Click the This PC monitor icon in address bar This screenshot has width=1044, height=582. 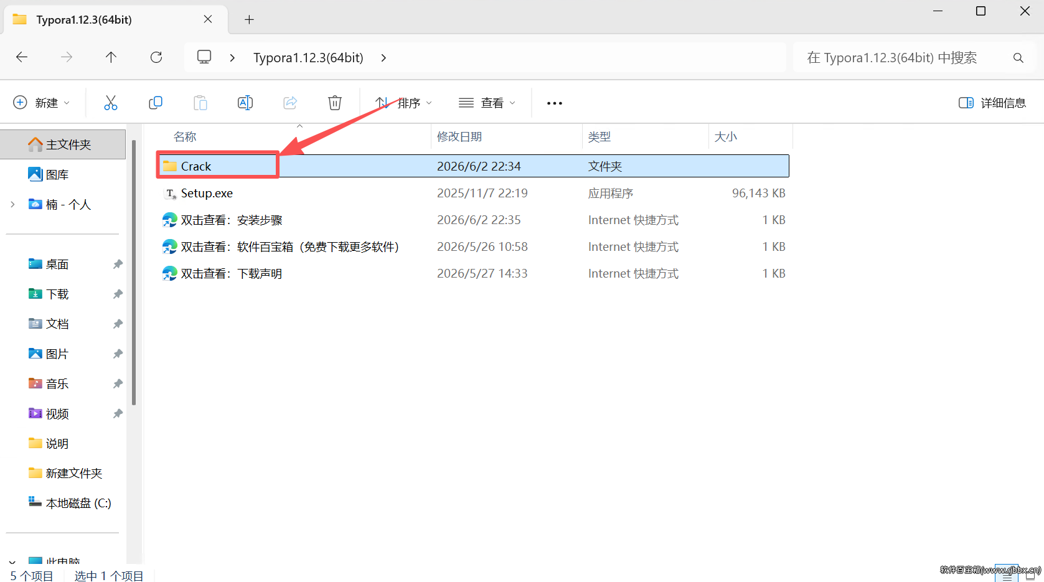(204, 57)
